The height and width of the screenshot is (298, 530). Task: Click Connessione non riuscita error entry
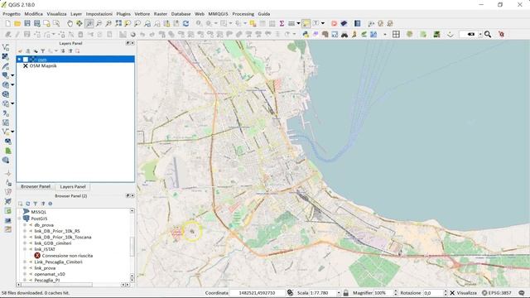pos(67,256)
